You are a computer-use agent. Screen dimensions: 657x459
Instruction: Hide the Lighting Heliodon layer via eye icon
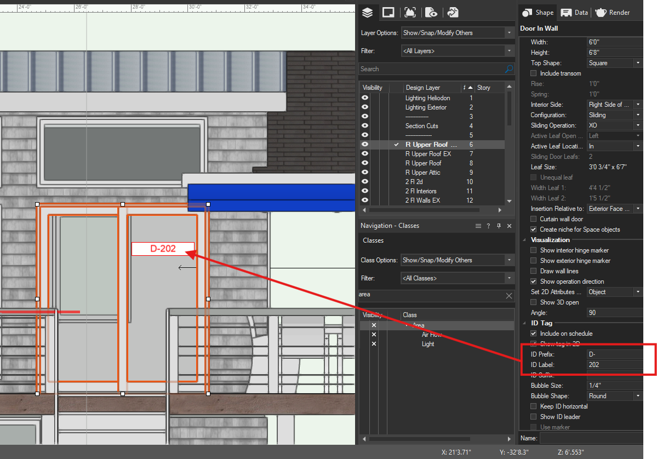[x=365, y=98]
